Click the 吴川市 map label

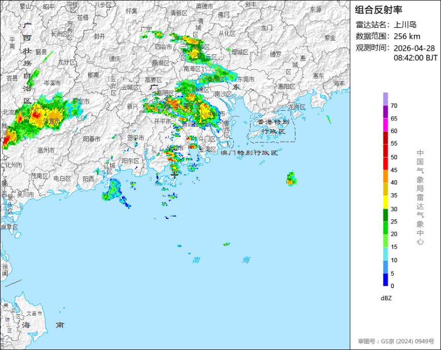25,194
